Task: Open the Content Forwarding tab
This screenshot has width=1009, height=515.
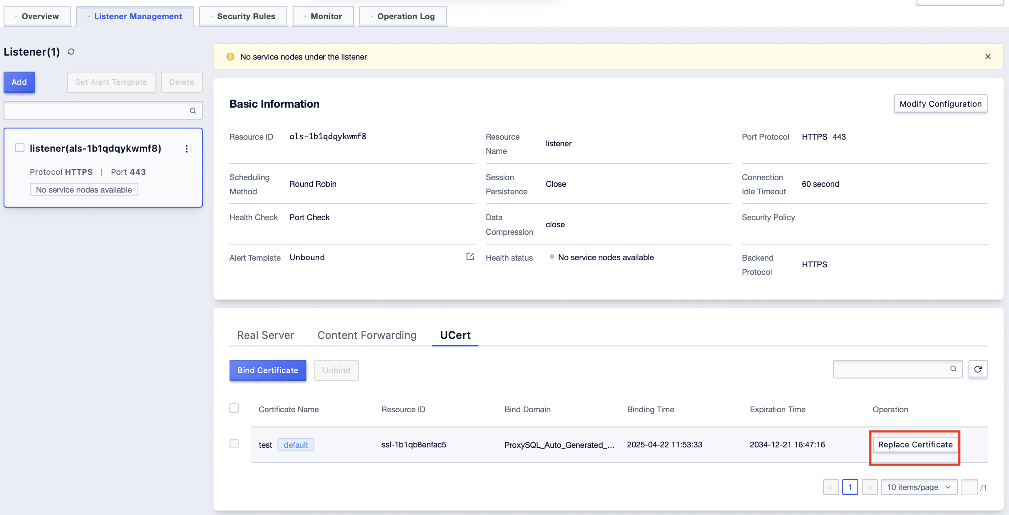Action: pos(367,335)
